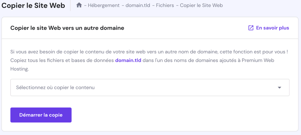The height and width of the screenshot is (135, 301).
Task: Click the home icon in the breadcrumb
Action: click(79, 5)
